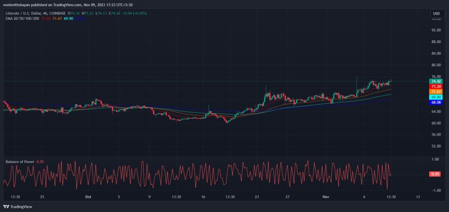Click the red 0.05 Balance of Power tag
The height and width of the screenshot is (212, 449).
coord(435,174)
